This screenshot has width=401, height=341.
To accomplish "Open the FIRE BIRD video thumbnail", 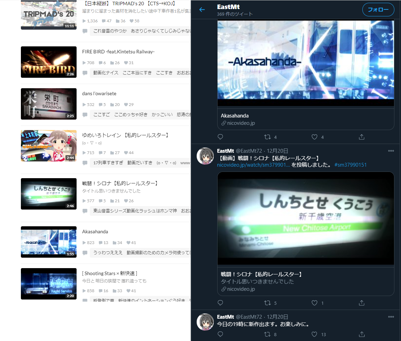I will 49,62.
